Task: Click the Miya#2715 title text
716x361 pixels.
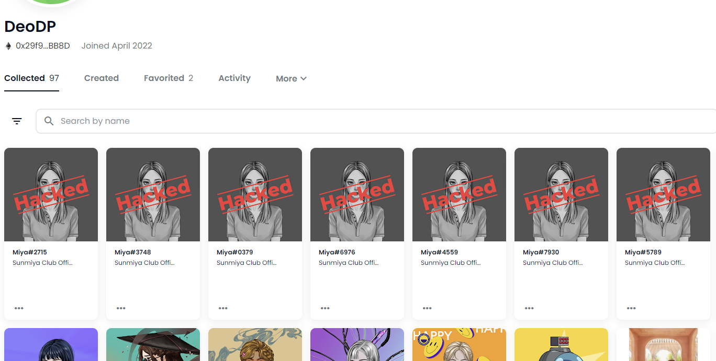Action: tap(30, 252)
